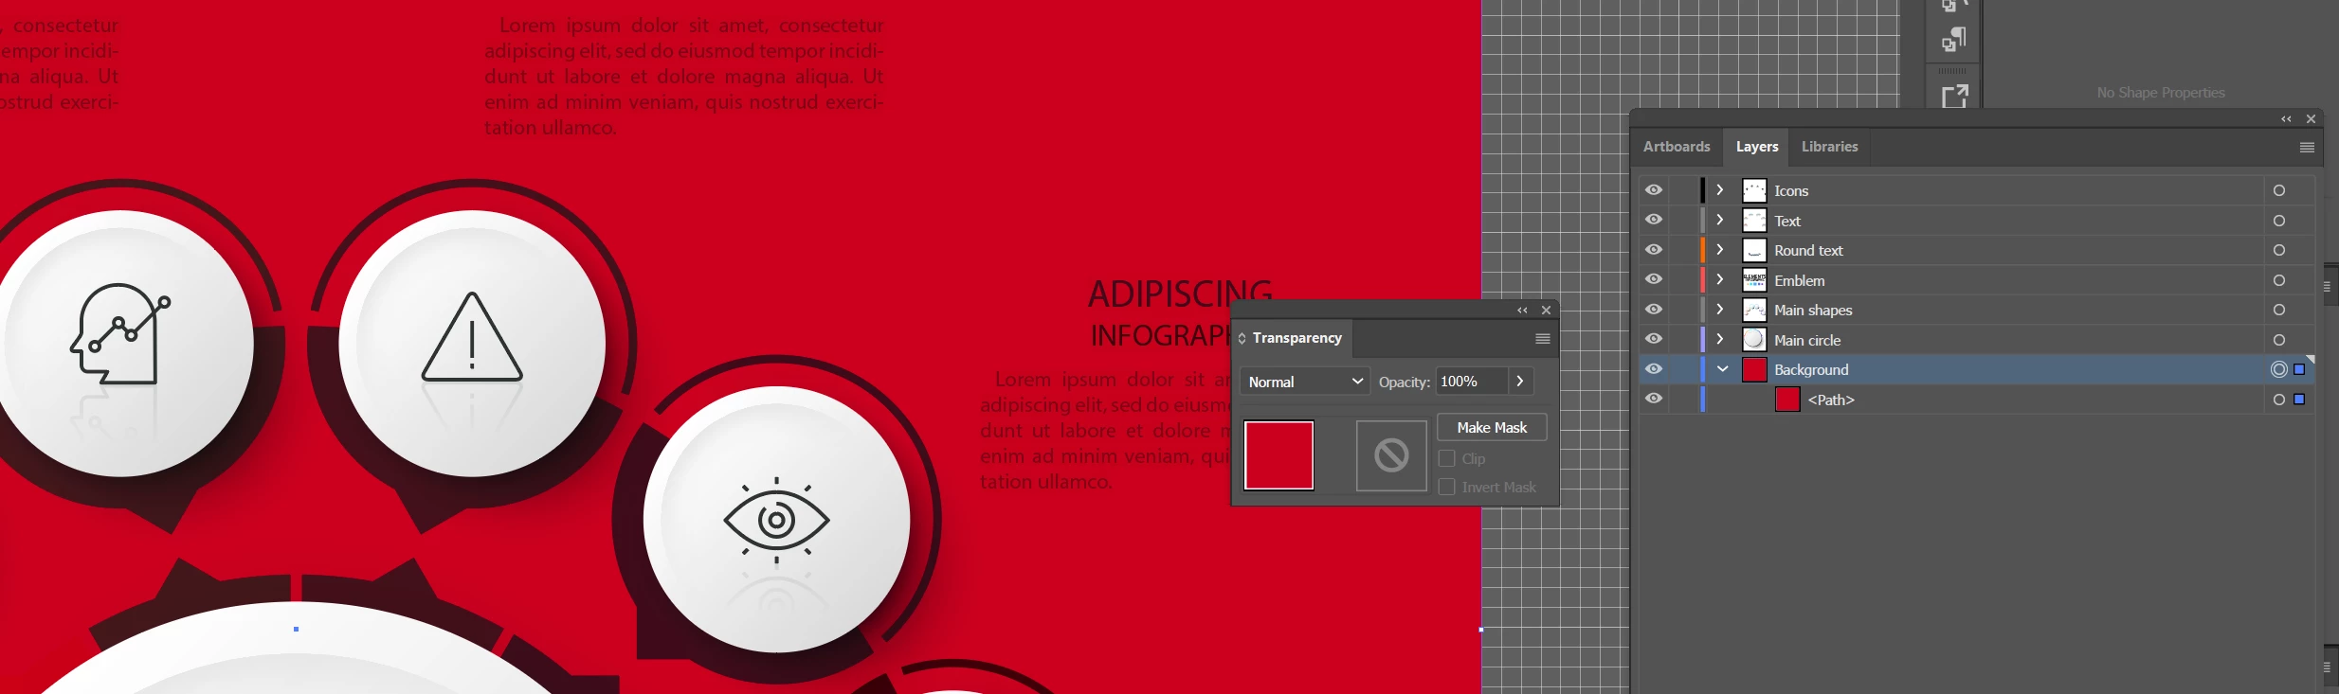Switch to the Layers tab
2339x694 pixels.
tap(1757, 147)
